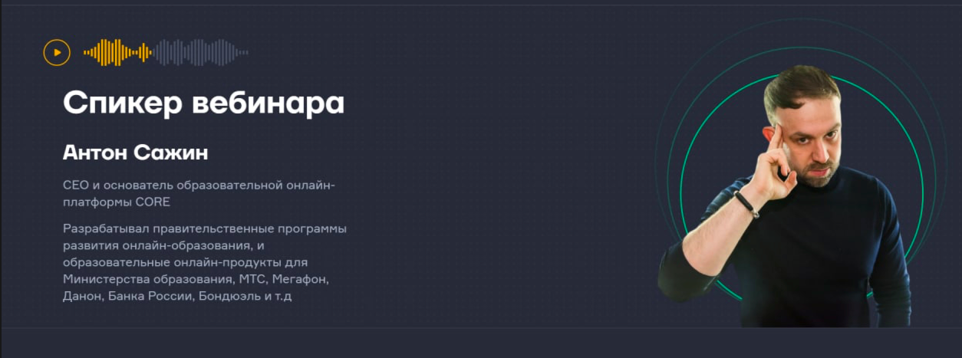This screenshot has height=358, width=962.
Task: Select the "платформы CORE" text
Action: coord(117,202)
